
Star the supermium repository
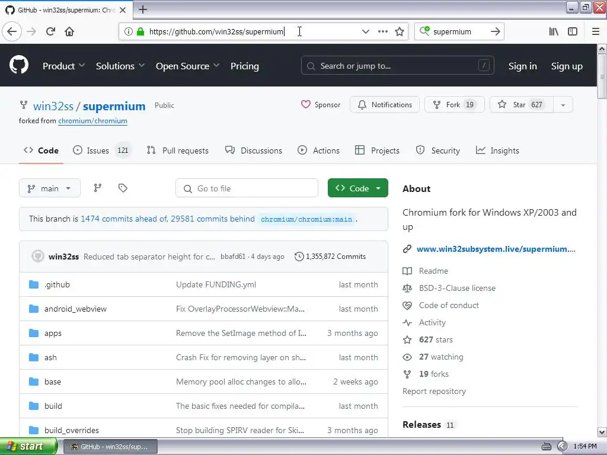click(x=522, y=104)
